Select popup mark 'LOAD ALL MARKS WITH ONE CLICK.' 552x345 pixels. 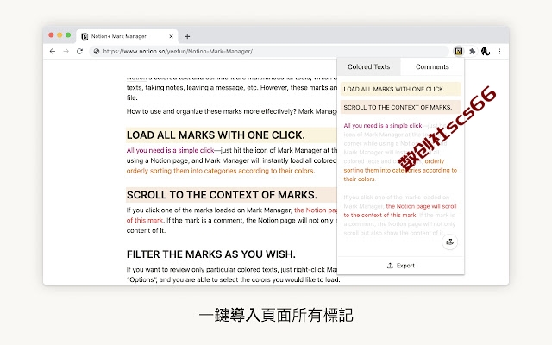[400, 89]
